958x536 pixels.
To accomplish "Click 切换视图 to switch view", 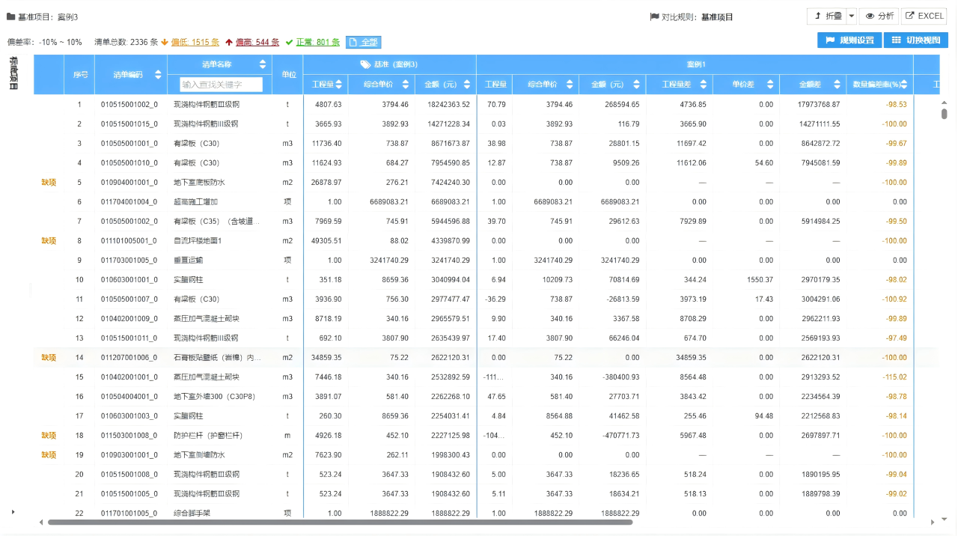I will pos(916,40).
